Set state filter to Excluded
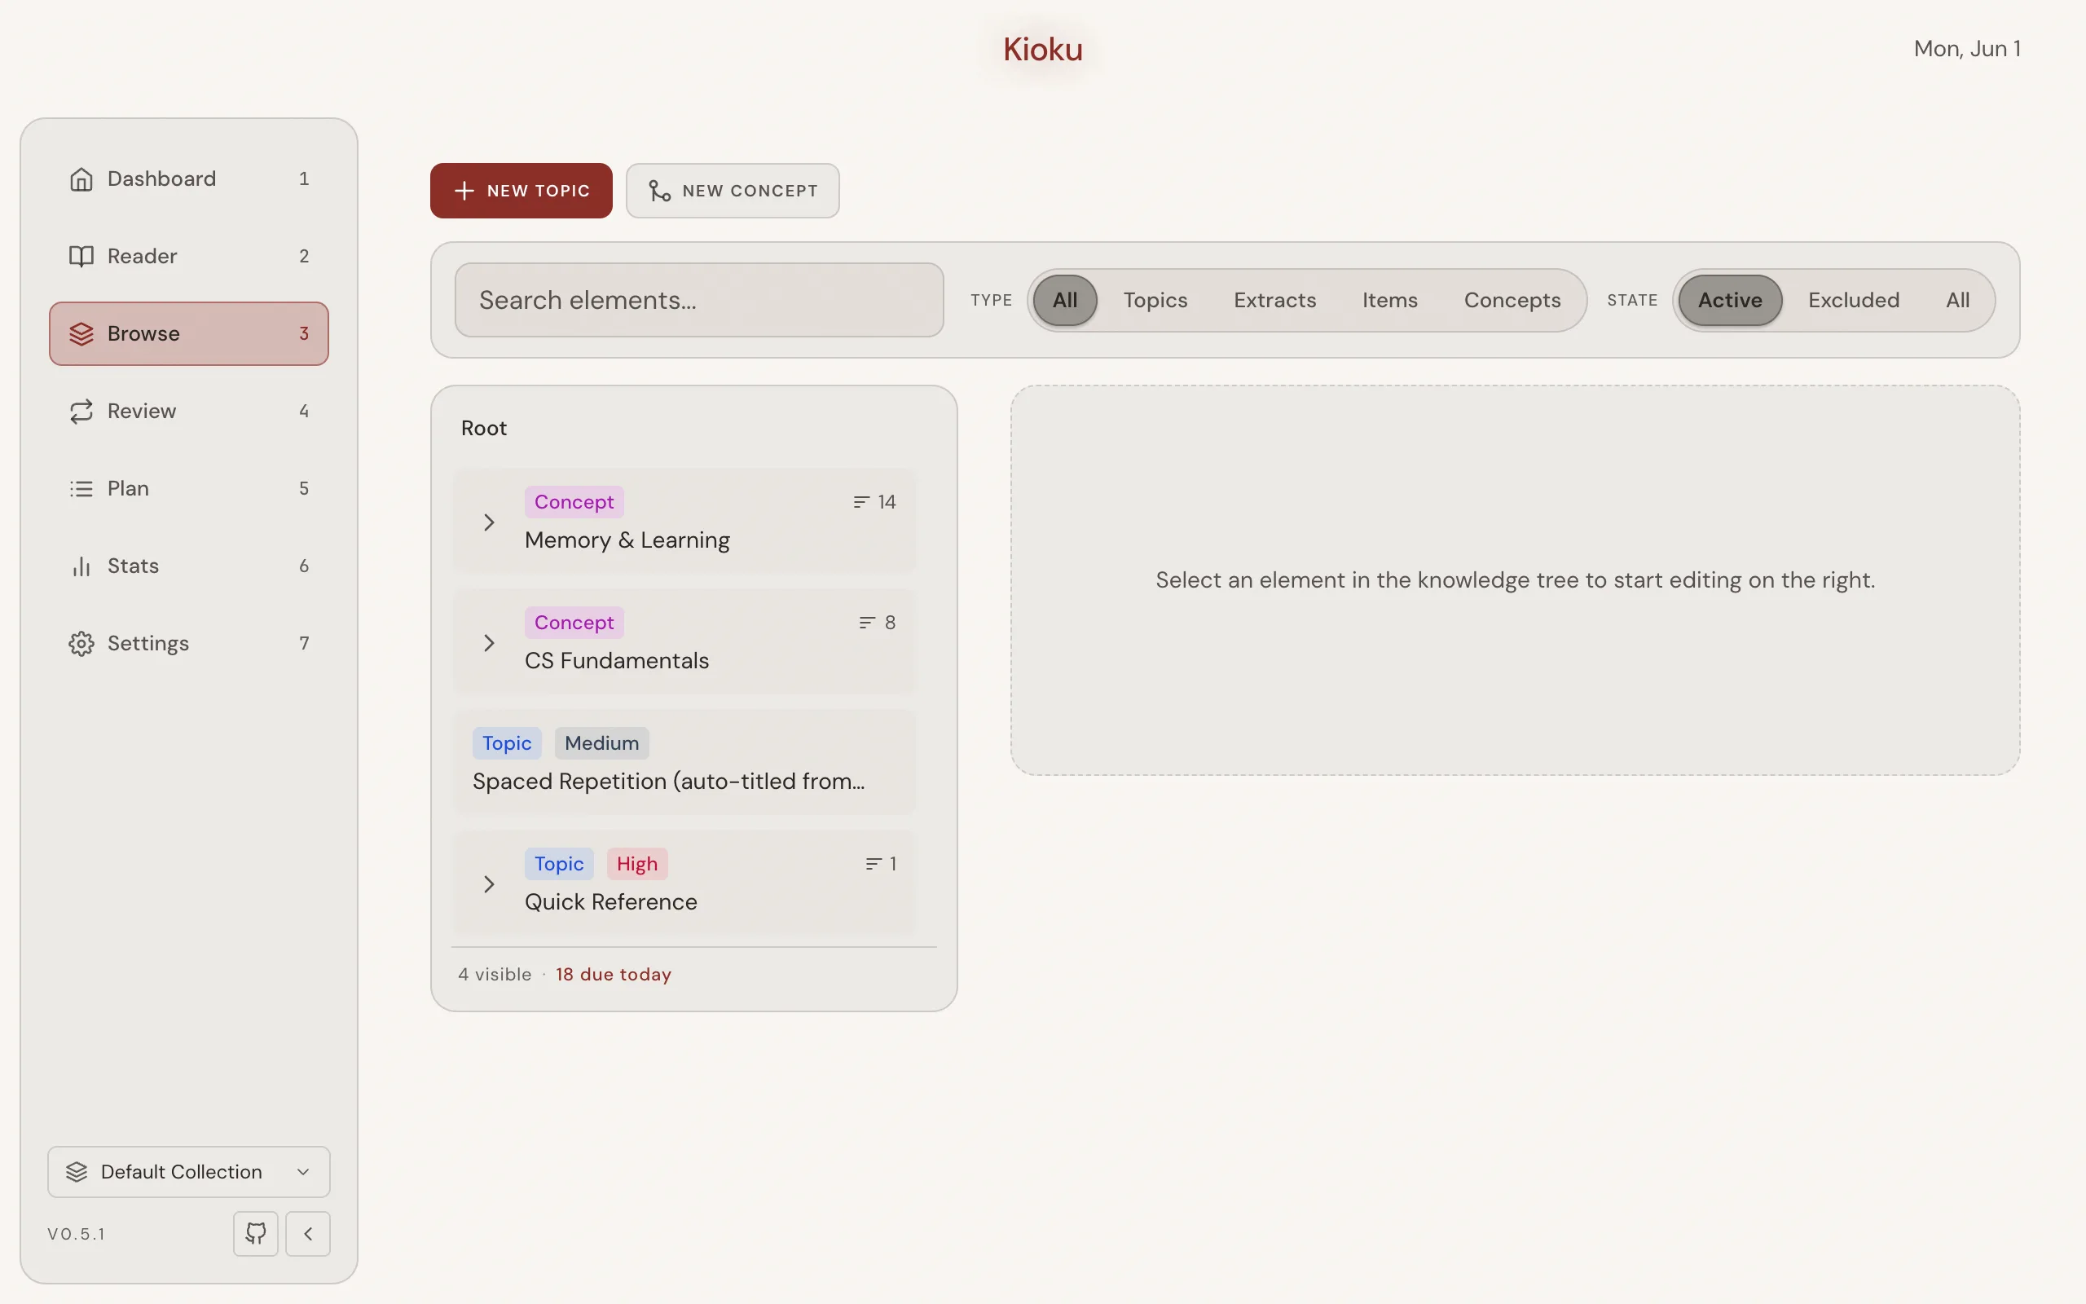This screenshot has height=1304, width=2086. 1853,300
